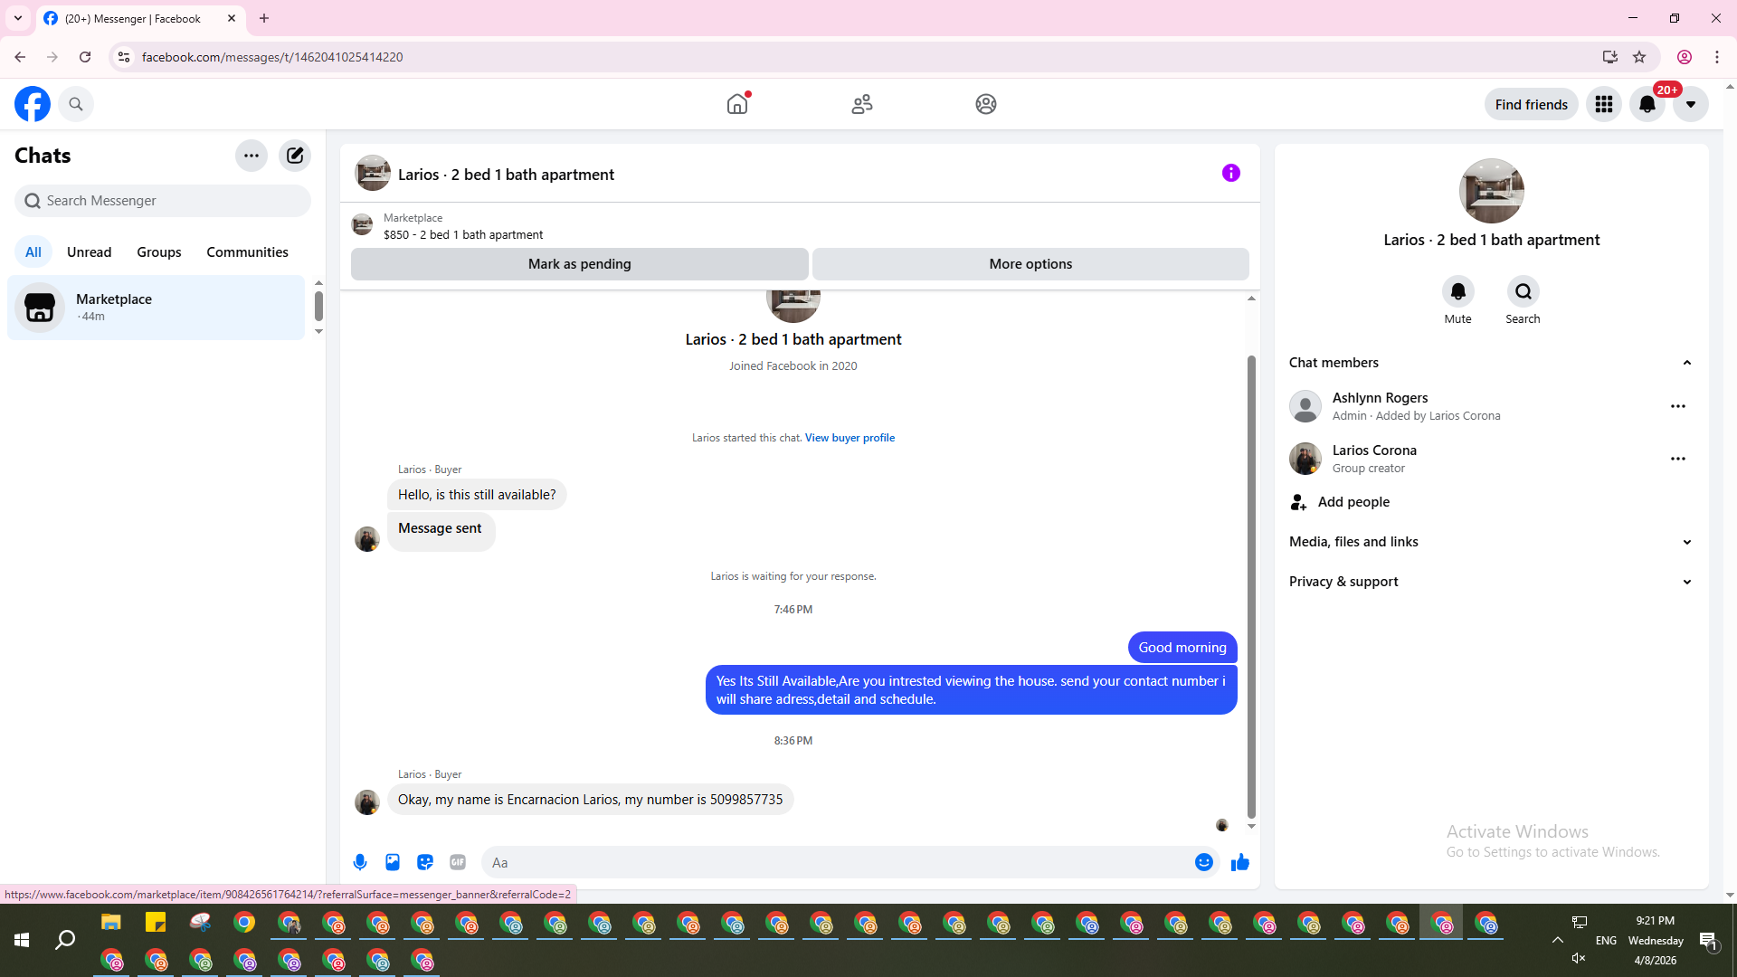The image size is (1737, 977).
Task: Attach a file with the photo icon
Action: pyautogui.click(x=393, y=862)
